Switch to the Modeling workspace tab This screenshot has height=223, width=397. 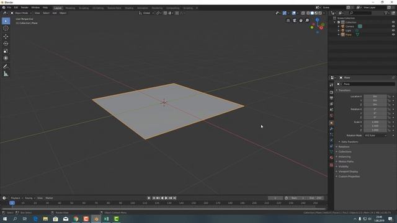(70, 8)
